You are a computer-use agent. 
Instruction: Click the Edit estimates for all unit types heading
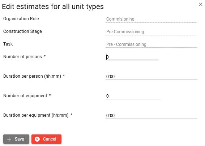pyautogui.click(x=53, y=7)
